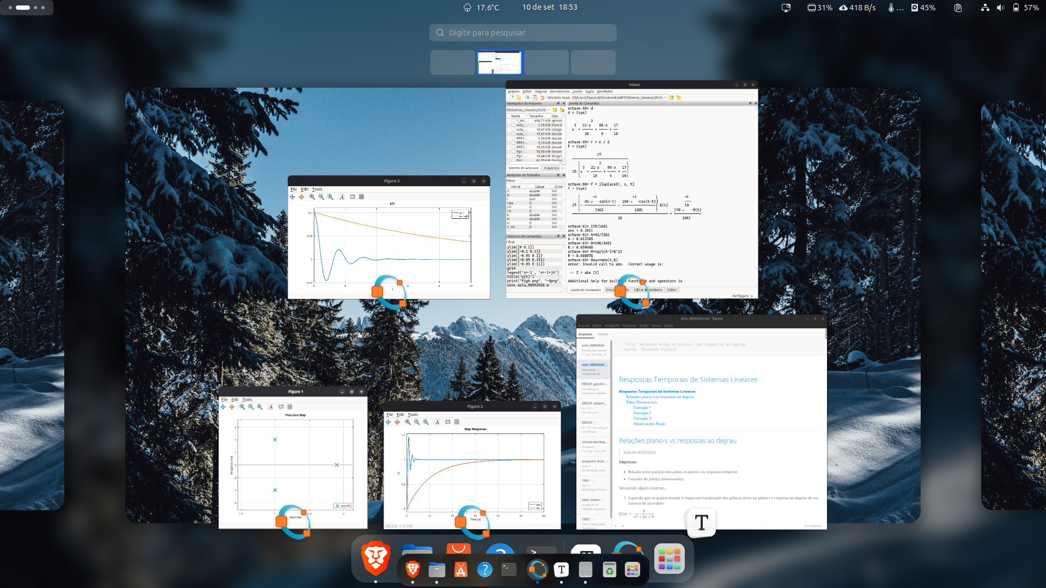
Task: Open filter dropdown in Ambiente de Trabalho
Action: pos(563,181)
